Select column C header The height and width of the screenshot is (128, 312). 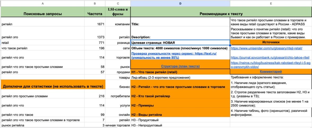(x=118, y=3)
